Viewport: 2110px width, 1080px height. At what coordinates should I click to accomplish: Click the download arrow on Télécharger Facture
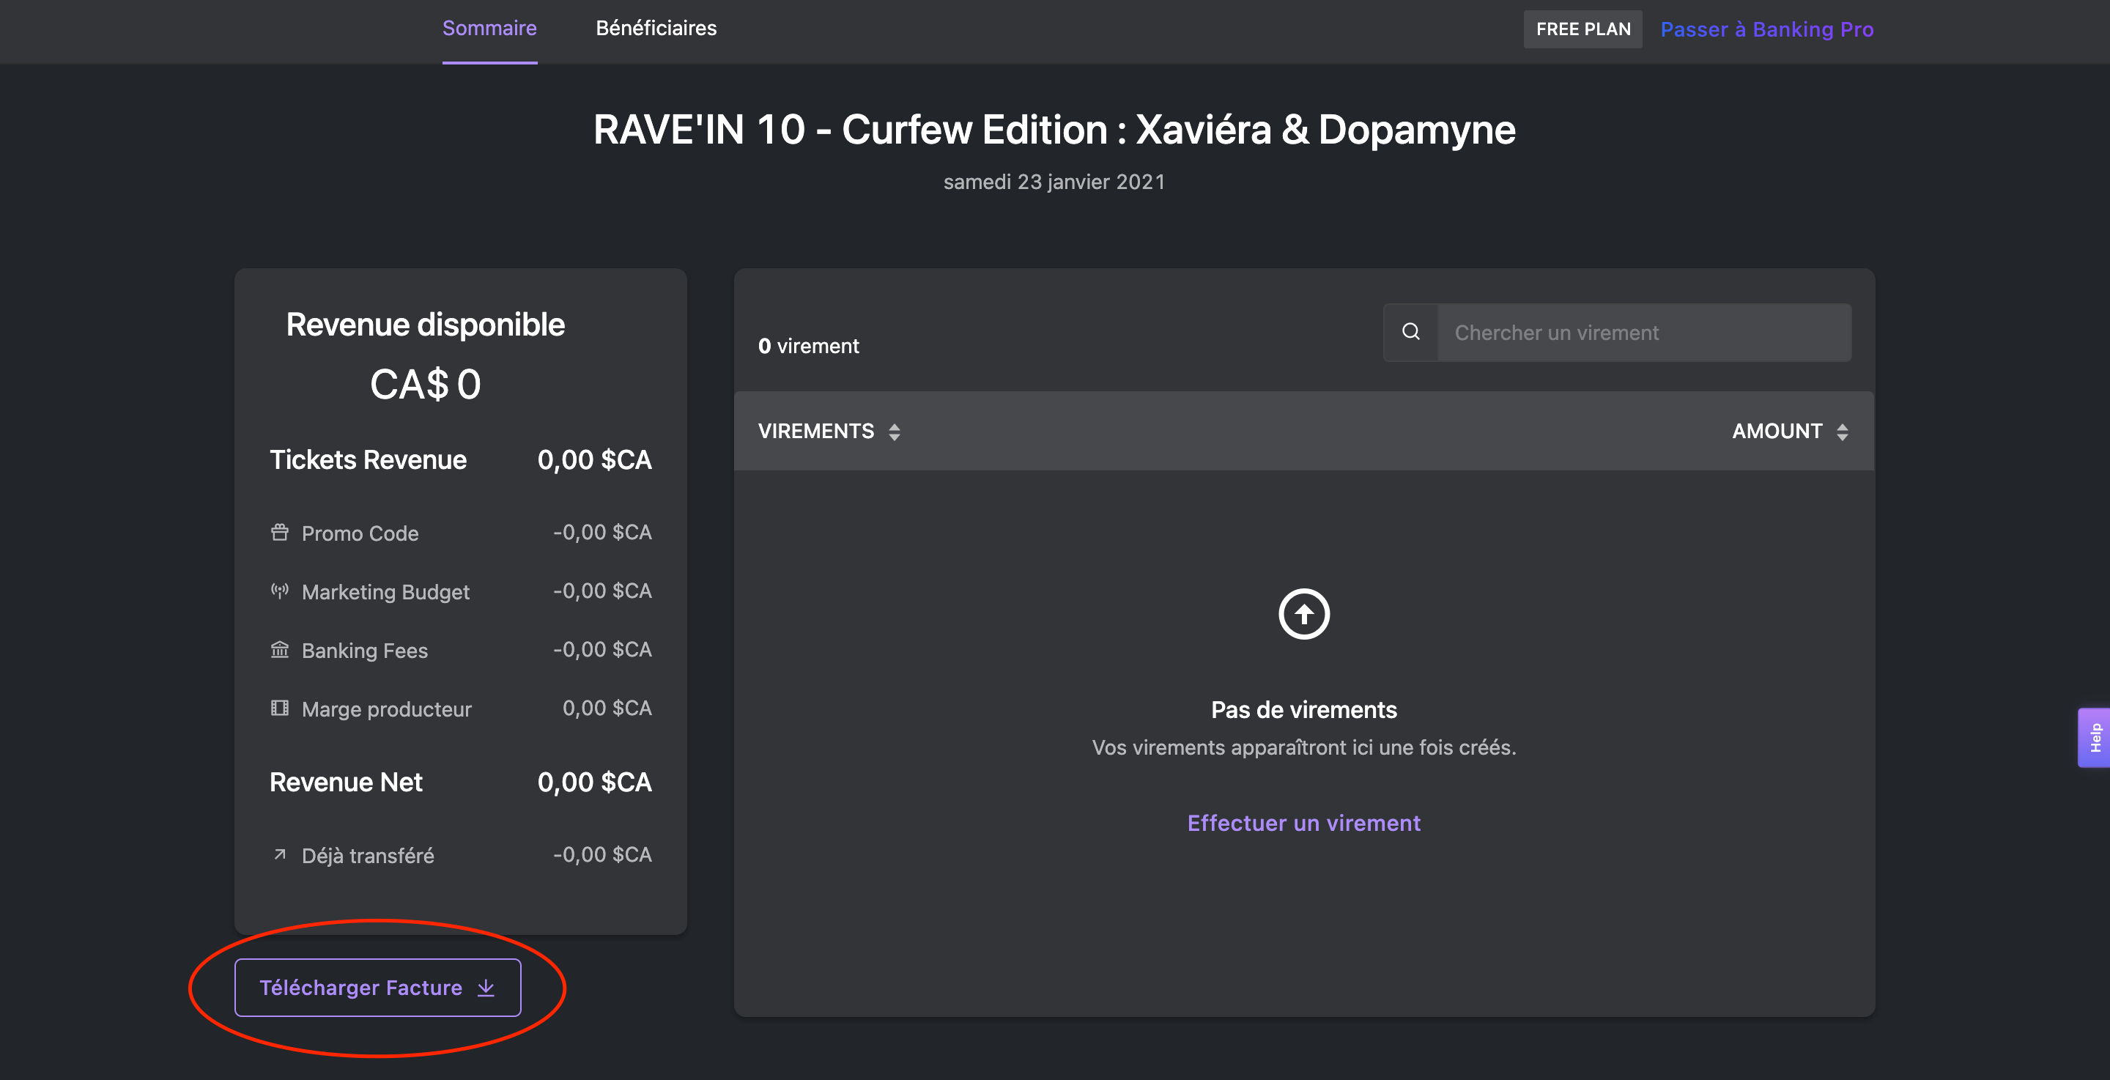tap(486, 988)
